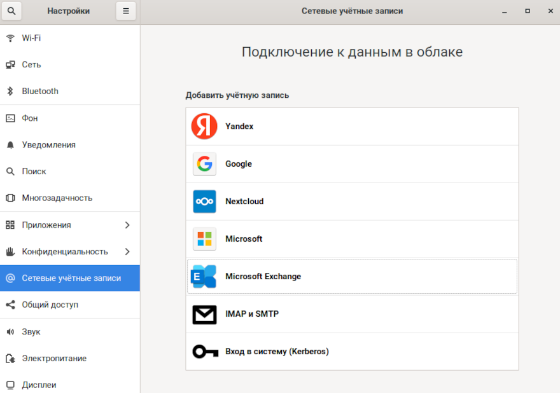The image size is (560, 393).
Task: Click the blue Nextcloud logo icon
Action: click(x=204, y=202)
